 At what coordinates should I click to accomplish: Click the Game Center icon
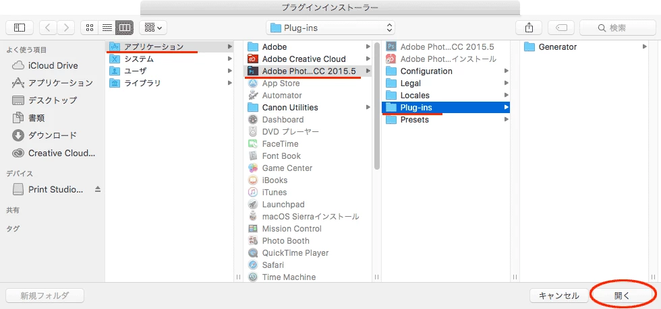[x=253, y=168]
